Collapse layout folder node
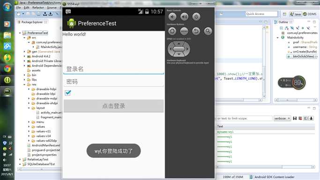This screenshot has width=320, height=180. point(29,108)
